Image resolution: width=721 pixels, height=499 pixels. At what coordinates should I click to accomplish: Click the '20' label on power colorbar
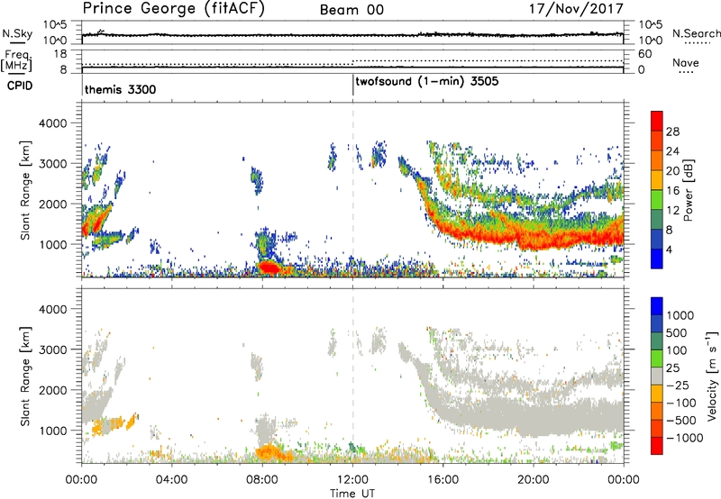(672, 171)
